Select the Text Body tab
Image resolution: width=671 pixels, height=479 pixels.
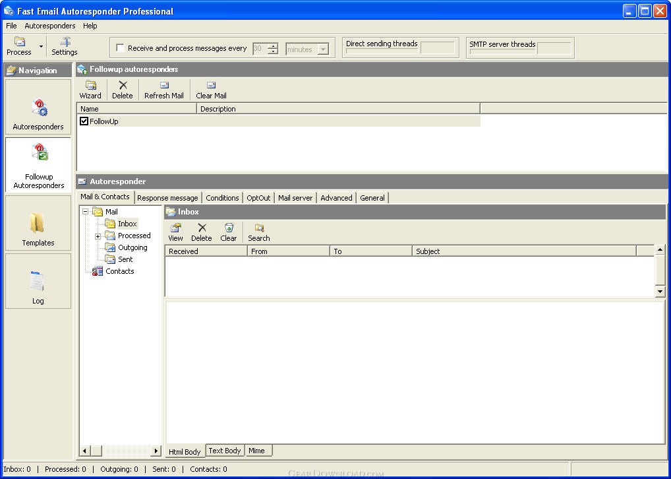coord(224,451)
